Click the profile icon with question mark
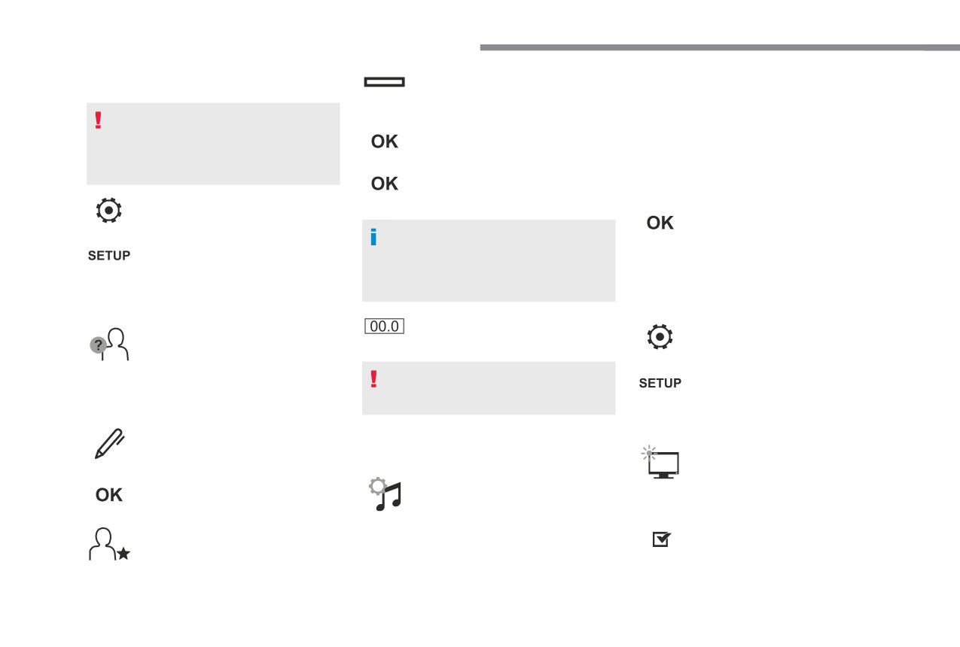Image resolution: width=960 pixels, height=647 pixels. tap(109, 345)
